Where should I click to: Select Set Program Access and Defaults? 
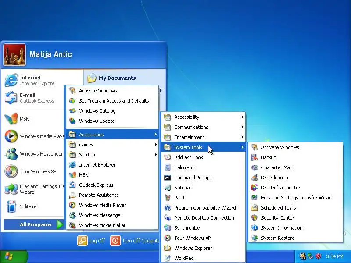click(112, 101)
